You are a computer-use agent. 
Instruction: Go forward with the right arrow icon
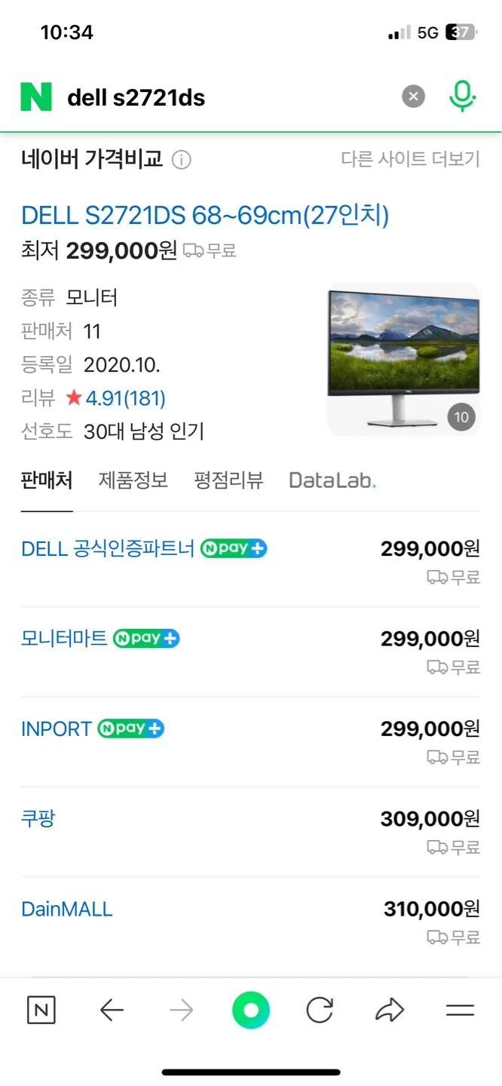pos(182,1011)
